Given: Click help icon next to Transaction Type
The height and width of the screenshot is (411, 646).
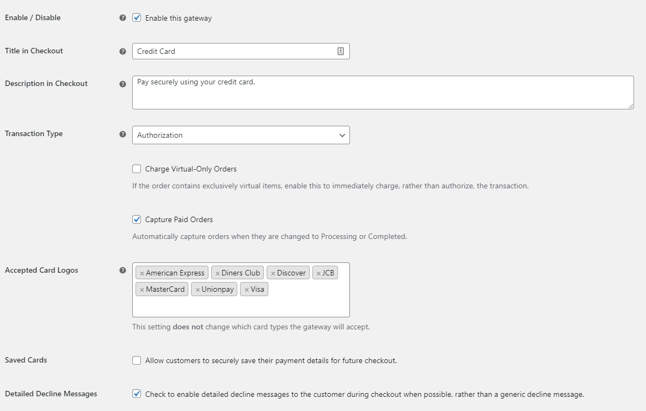Looking at the screenshot, I should [x=122, y=134].
